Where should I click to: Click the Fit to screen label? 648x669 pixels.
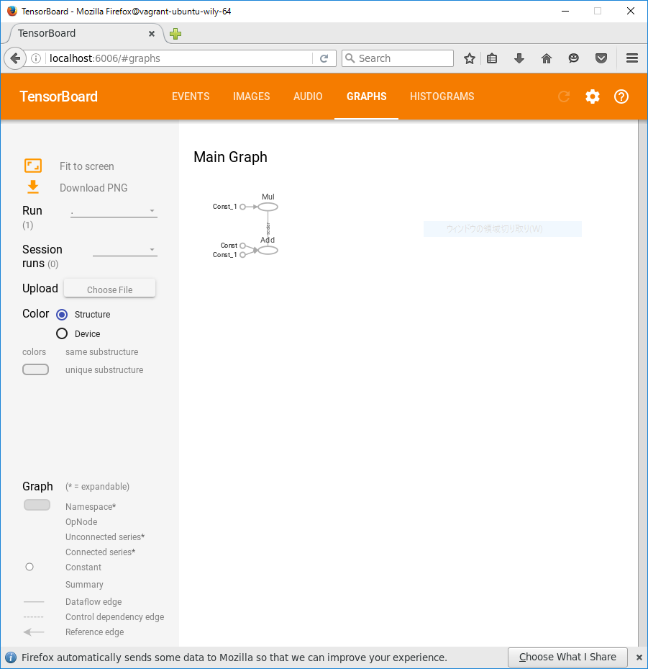coord(87,166)
